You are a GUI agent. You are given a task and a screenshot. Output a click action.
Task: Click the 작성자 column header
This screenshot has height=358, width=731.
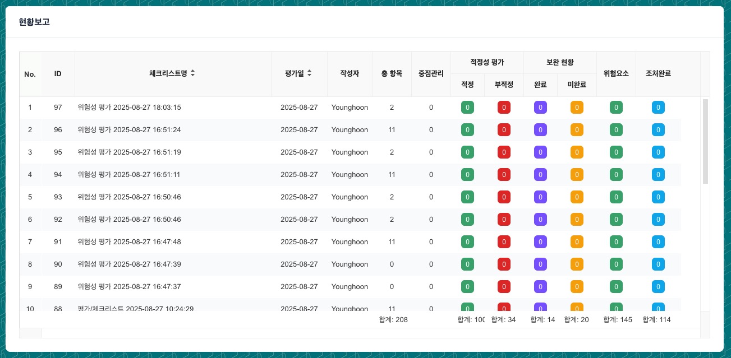[x=350, y=73]
